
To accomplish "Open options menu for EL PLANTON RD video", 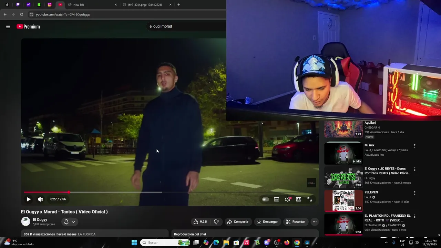I will (x=415, y=216).
